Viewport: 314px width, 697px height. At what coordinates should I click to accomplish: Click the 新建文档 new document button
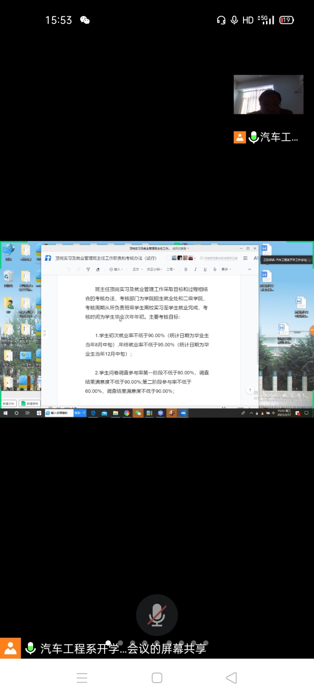click(9, 403)
